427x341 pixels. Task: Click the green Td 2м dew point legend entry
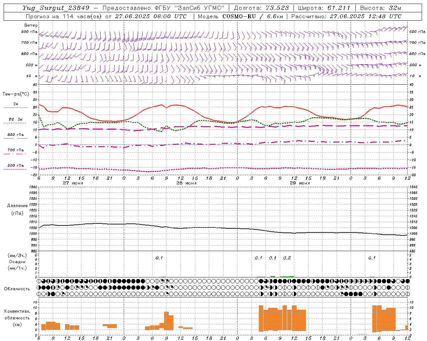15,121
